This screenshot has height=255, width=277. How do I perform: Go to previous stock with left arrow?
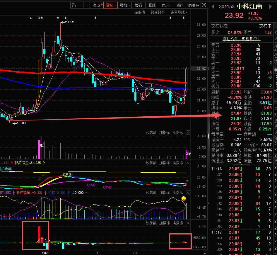click(213, 7)
